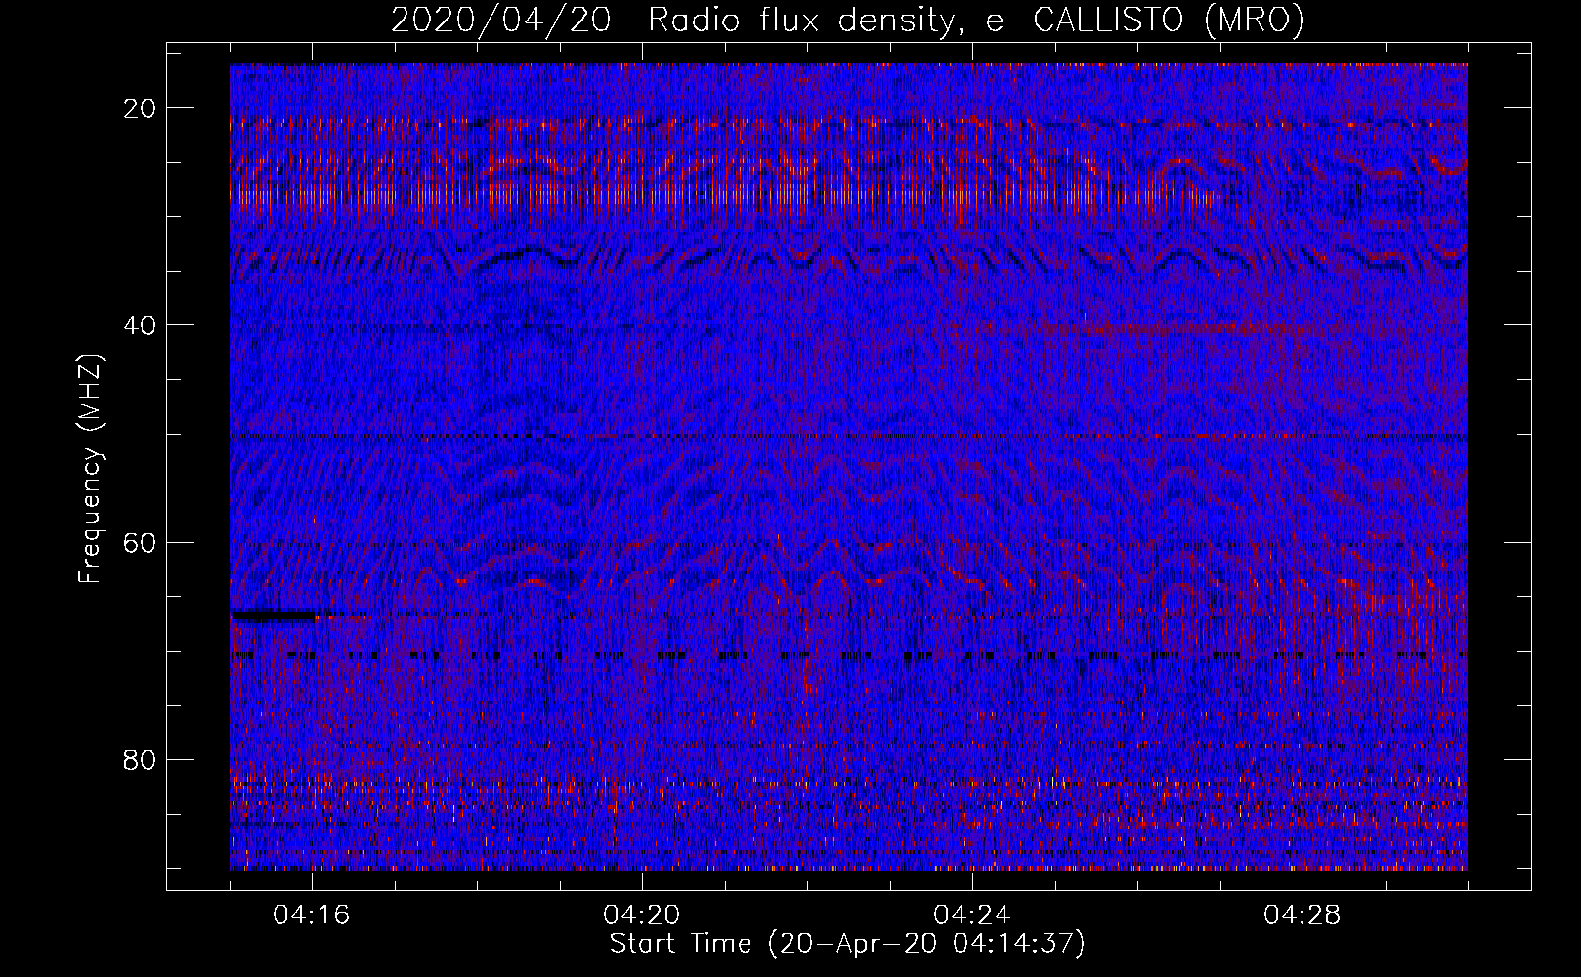Image resolution: width=1581 pixels, height=977 pixels.
Task: Click the time tick label "04:16"
Action: point(312,915)
